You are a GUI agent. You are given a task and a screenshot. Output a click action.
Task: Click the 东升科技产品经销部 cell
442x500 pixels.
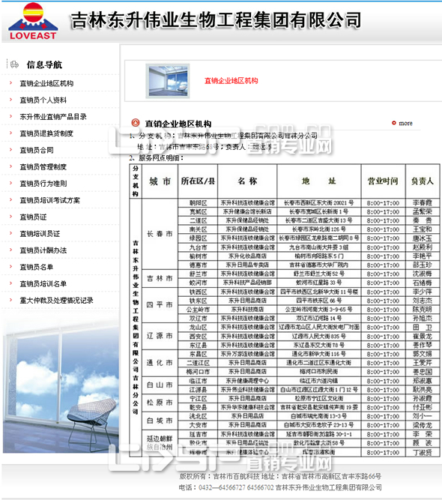click(x=247, y=283)
